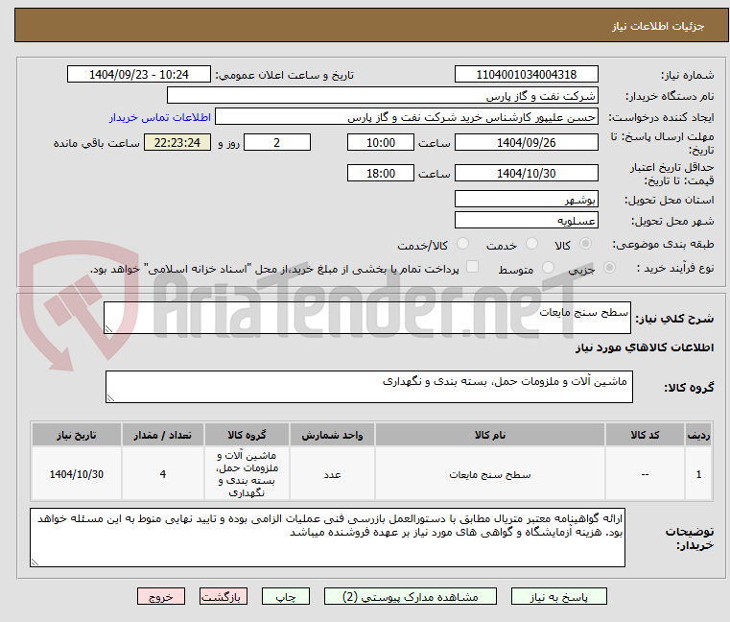Select the خدمت radio button
The height and width of the screenshot is (622, 730).
pyautogui.click(x=531, y=244)
